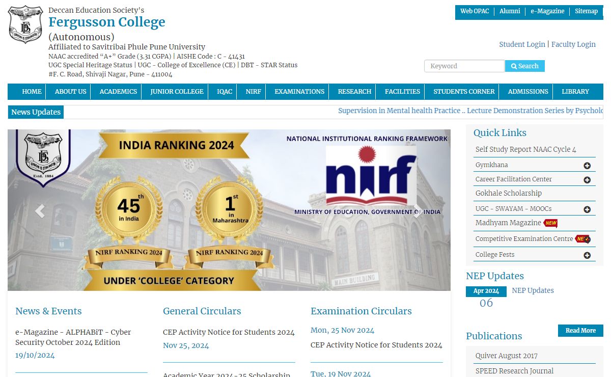
Task: Open the e-Magazine top link
Action: tap(547, 11)
